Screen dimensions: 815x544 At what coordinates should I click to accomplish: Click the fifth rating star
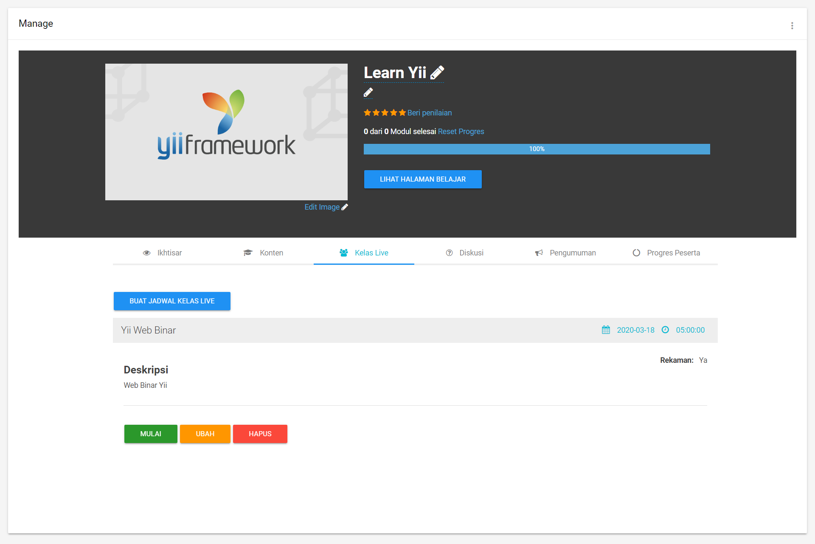(x=402, y=112)
